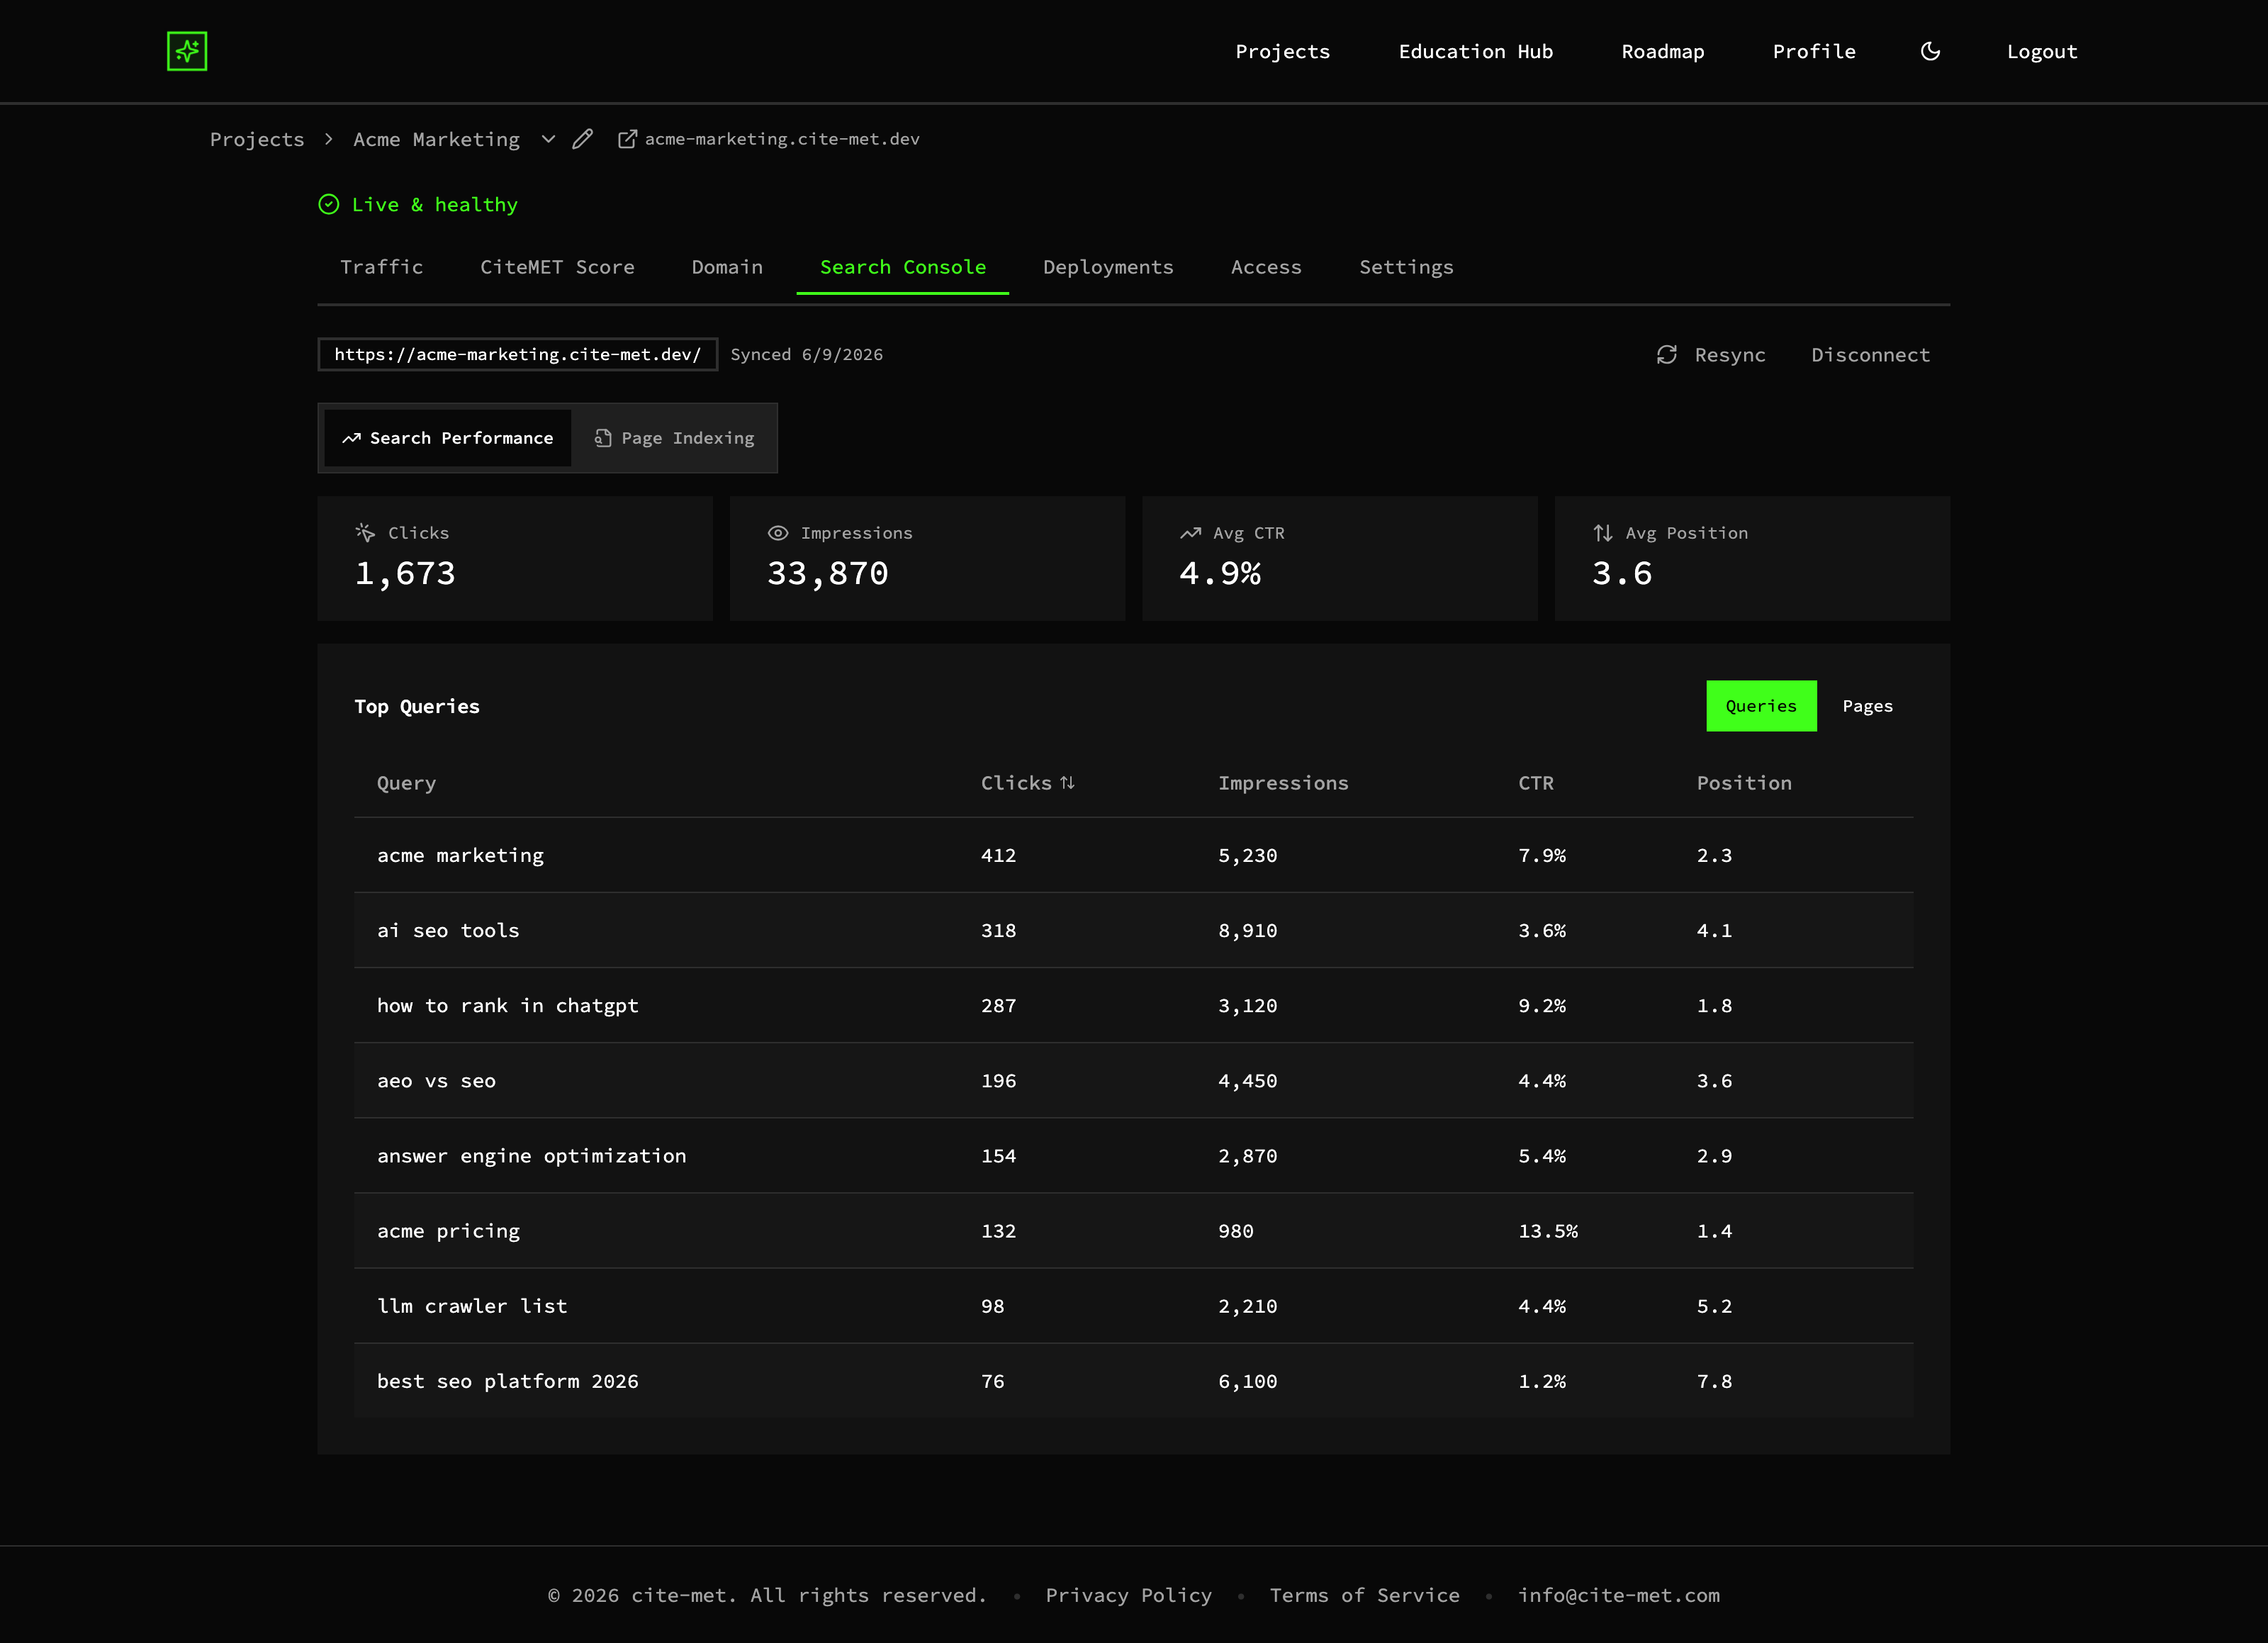Image resolution: width=2268 pixels, height=1643 pixels.
Task: Open the Access tab
Action: click(1266, 267)
